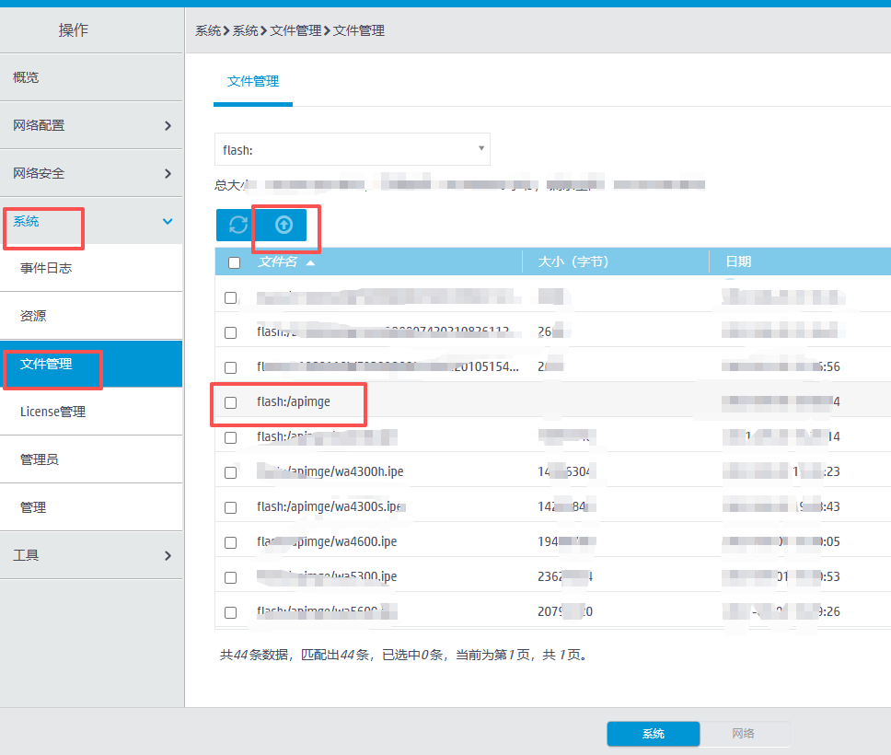Check the first file row checkbox
The width and height of the screenshot is (891, 755).
231,297
